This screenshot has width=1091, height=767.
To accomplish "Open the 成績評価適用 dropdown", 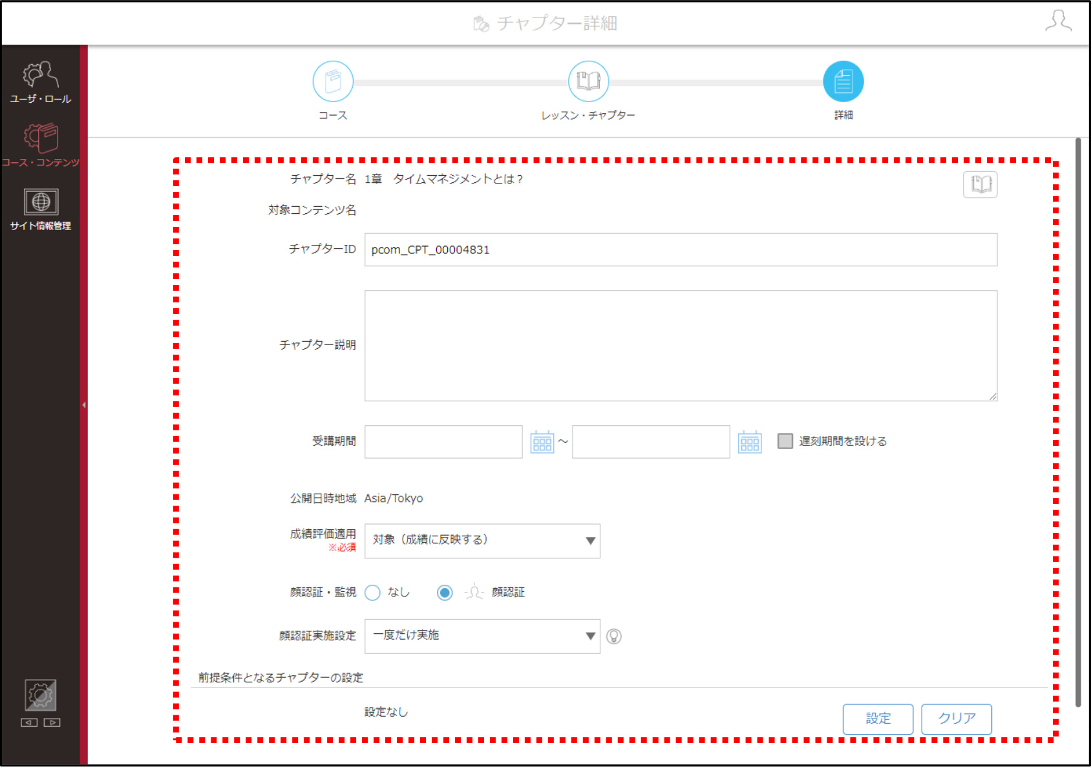I will (x=482, y=541).
